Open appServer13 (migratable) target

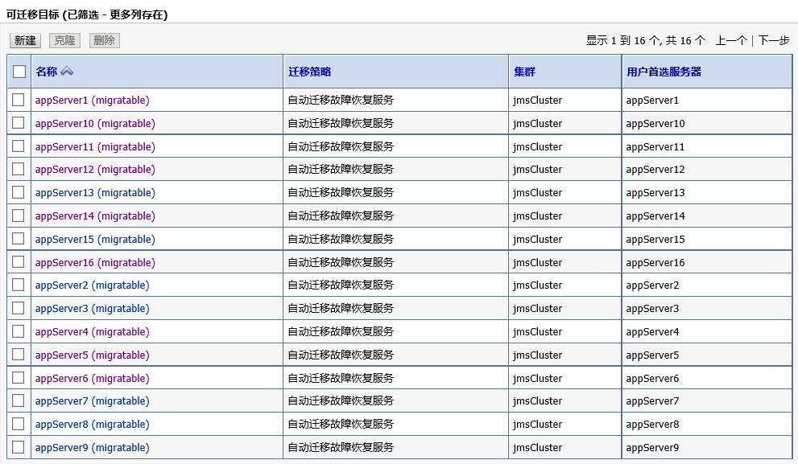95,193
